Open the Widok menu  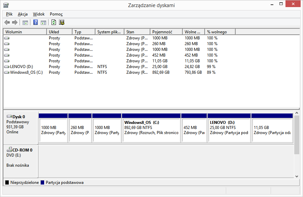coord(39,14)
